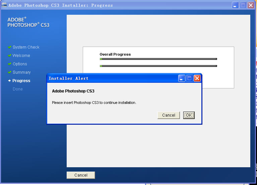Minimize the Photoshop CS3 Installer window
The image size is (257, 185).
pyautogui.click(x=235, y=5)
